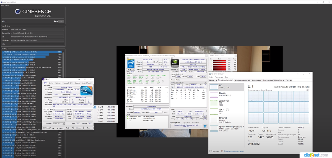Open the Help menu in Cinebench
Screen dimensions: 332x158
[7, 5]
